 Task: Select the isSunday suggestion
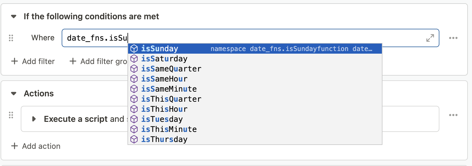click(255, 49)
